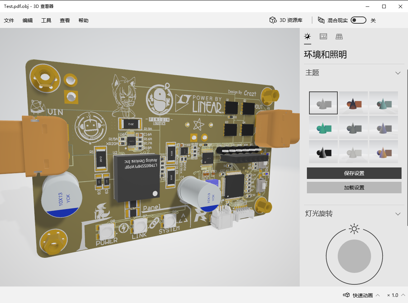408x303 pixels.
Task: Open 3D 资源库 label
Action: tap(291, 20)
